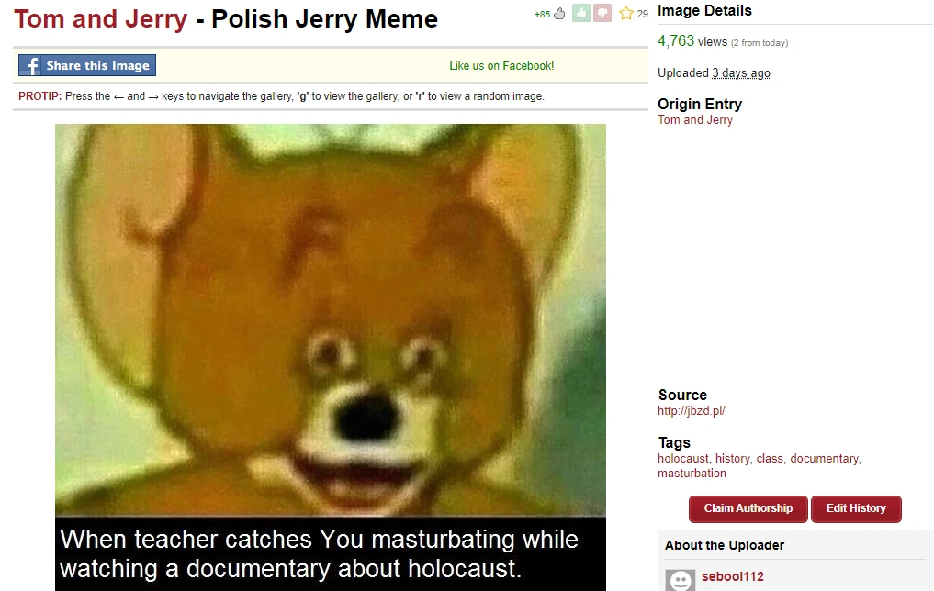The image size is (934, 591).
Task: Click the Jerry meme image
Action: point(331,357)
